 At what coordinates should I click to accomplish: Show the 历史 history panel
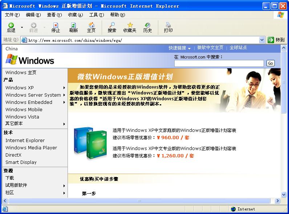(147, 28)
